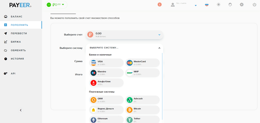The width and height of the screenshot is (260, 123).
Task: Click the API gear icon
Action: pyautogui.click(x=6, y=73)
